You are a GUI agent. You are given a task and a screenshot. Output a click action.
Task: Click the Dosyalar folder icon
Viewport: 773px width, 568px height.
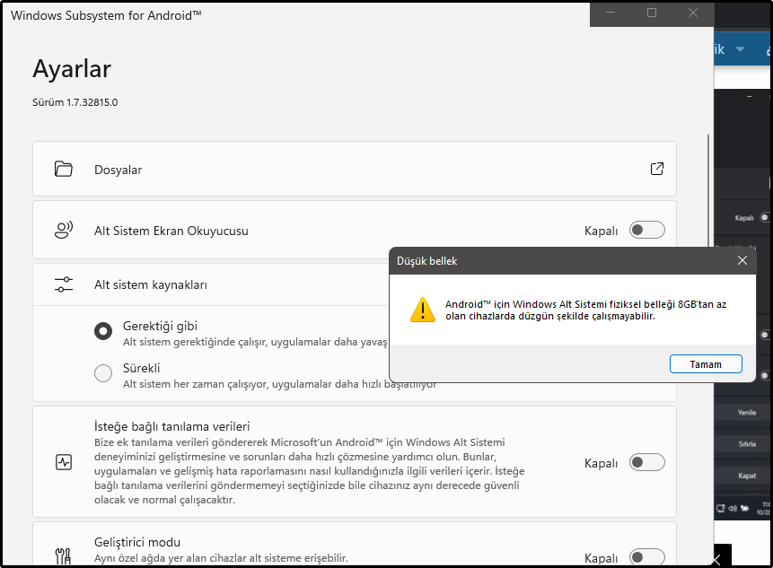tap(64, 169)
